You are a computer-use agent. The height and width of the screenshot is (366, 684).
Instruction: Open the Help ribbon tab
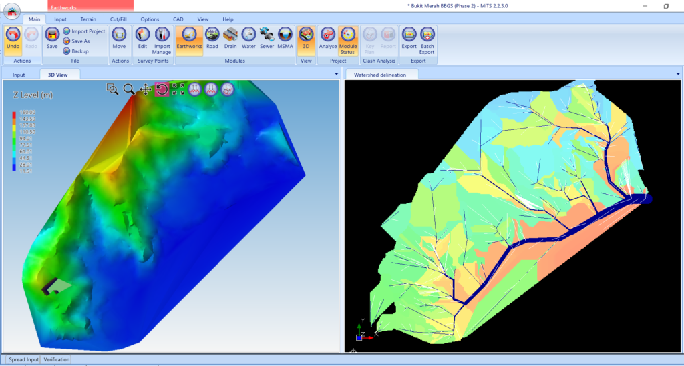coord(228,19)
